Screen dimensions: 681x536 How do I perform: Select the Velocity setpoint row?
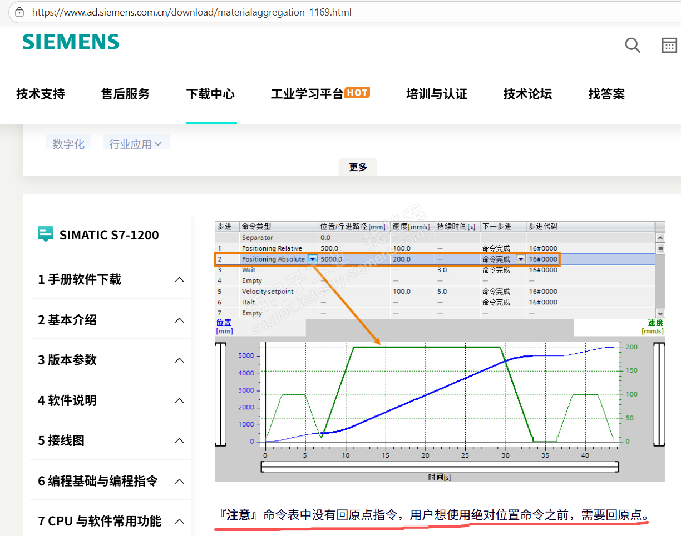435,291
